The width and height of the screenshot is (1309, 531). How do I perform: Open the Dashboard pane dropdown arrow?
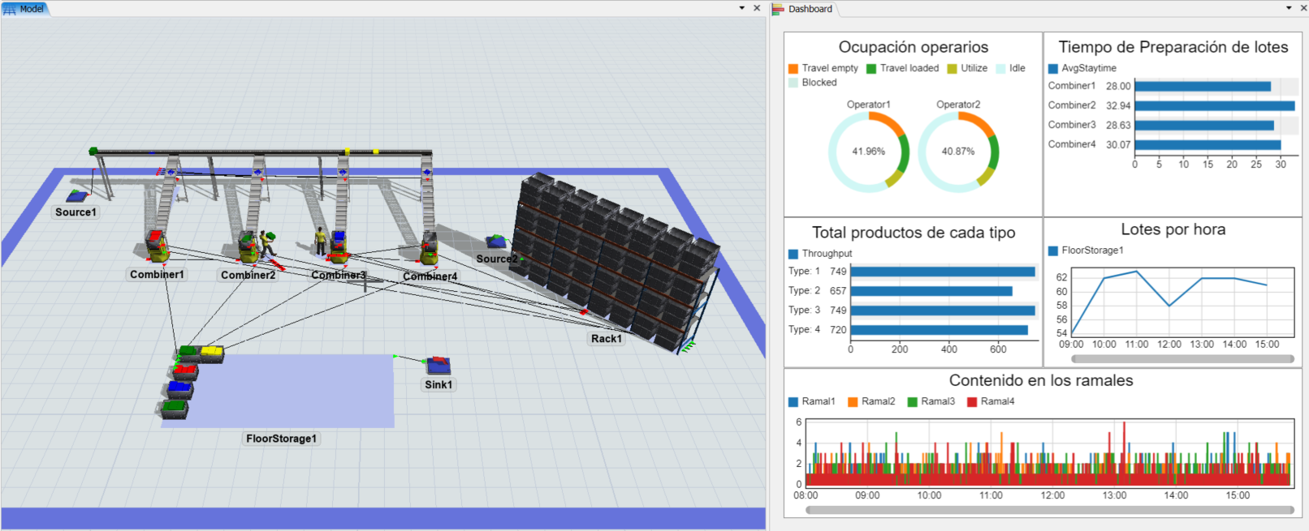pos(1289,8)
